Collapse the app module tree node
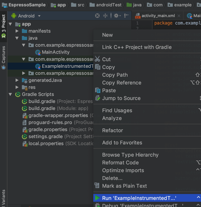Viewport: 201px width, 207px height. pyautogui.click(x=10, y=24)
